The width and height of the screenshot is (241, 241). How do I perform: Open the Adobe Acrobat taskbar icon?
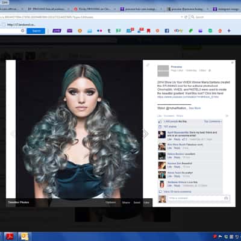[10, 236]
